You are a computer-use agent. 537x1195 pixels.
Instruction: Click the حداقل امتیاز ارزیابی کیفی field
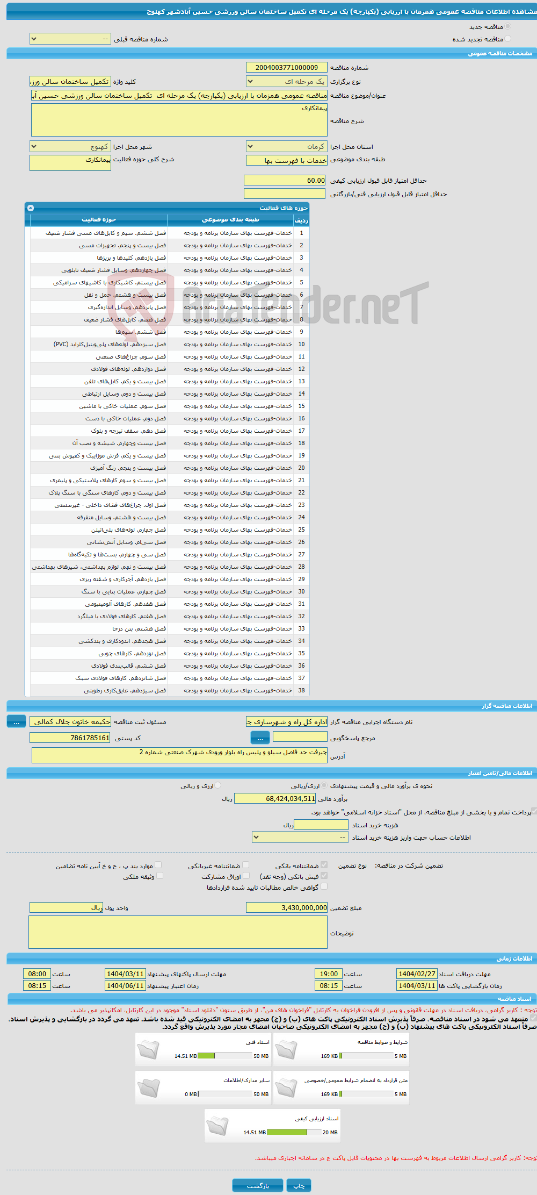pyautogui.click(x=285, y=180)
